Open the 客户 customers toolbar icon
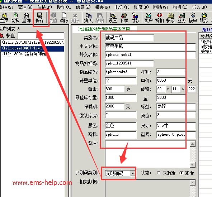Screen dimensions: 212x197 (x=148, y=18)
